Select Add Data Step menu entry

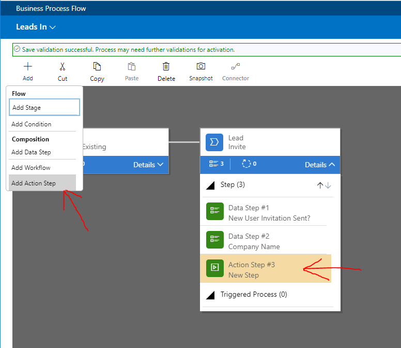(32, 152)
